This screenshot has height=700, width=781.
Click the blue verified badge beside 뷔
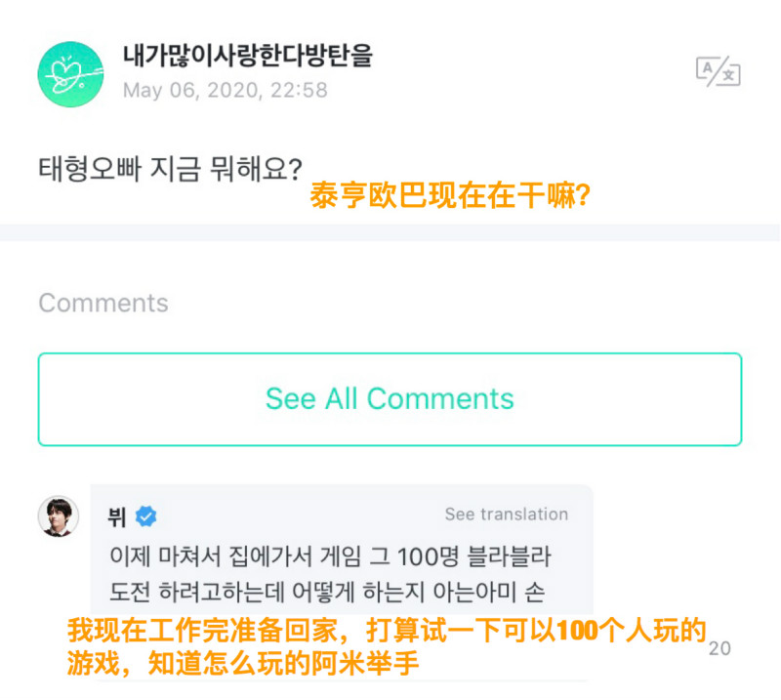(x=146, y=516)
